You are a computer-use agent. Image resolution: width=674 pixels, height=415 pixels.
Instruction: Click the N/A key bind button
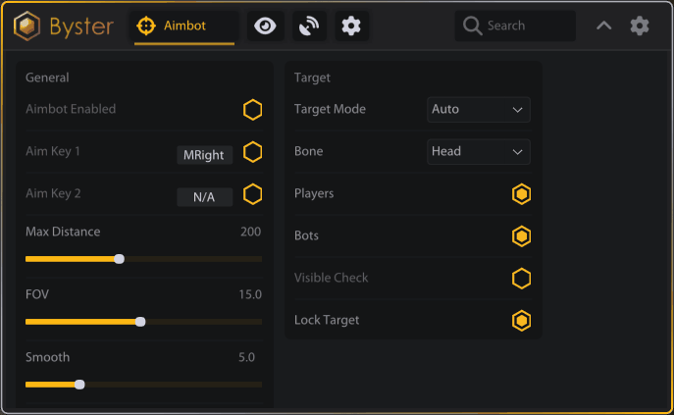pyautogui.click(x=205, y=197)
